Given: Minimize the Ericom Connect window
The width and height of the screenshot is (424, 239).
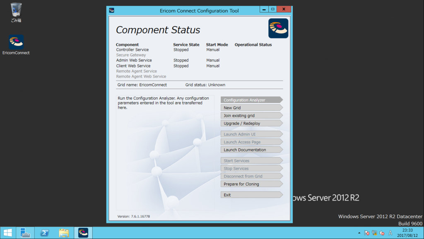Looking at the screenshot, I should point(264,9).
